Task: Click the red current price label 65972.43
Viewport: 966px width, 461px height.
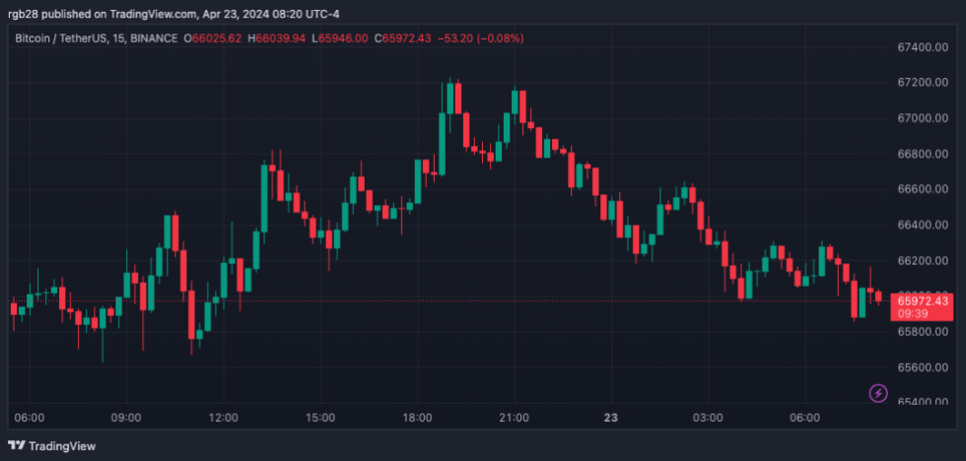Action: tap(924, 300)
